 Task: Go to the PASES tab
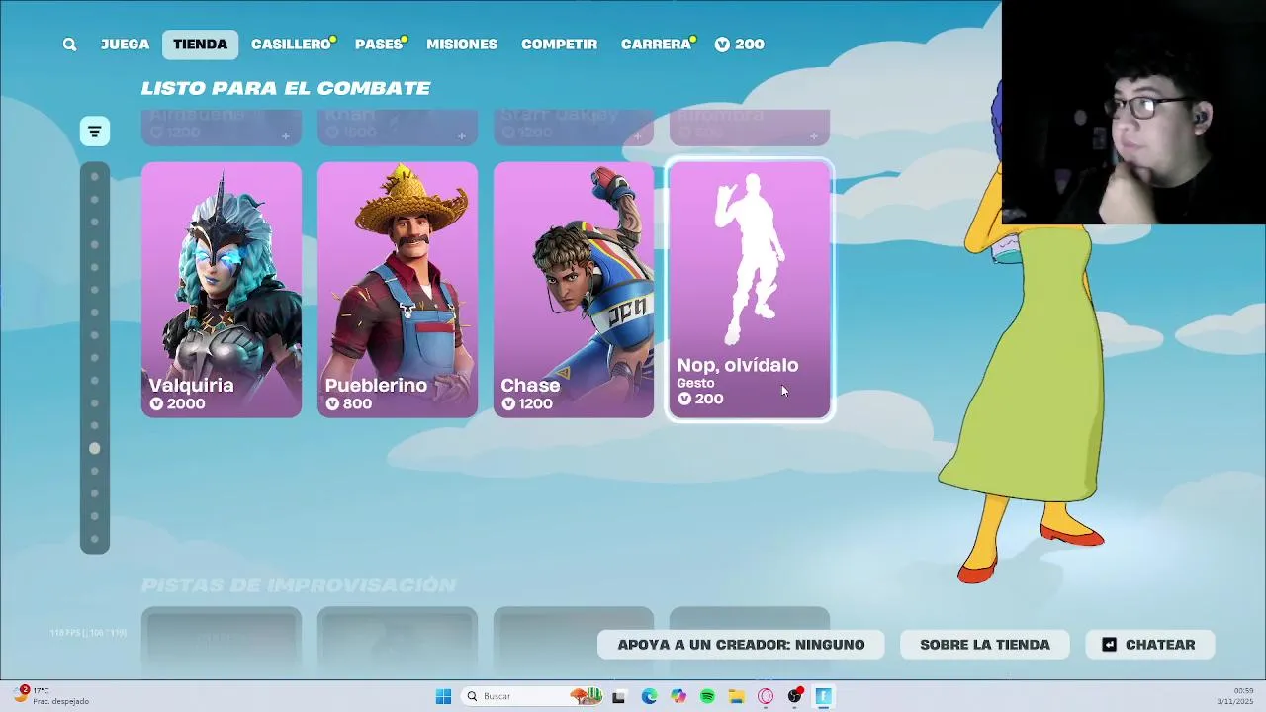(379, 44)
